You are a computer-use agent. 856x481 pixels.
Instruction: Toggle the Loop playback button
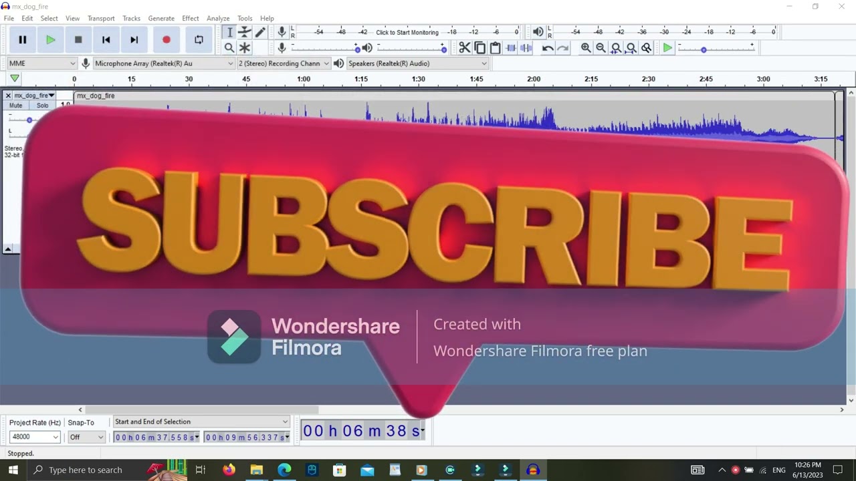point(199,40)
